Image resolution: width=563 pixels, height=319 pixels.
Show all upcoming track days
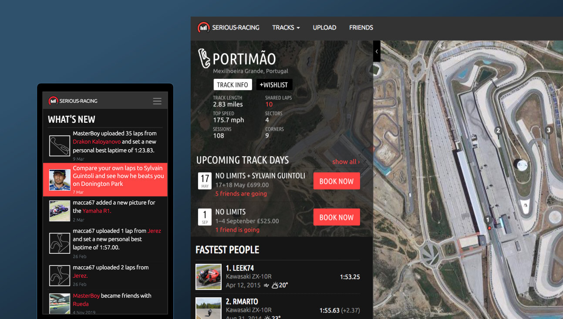[x=346, y=161]
